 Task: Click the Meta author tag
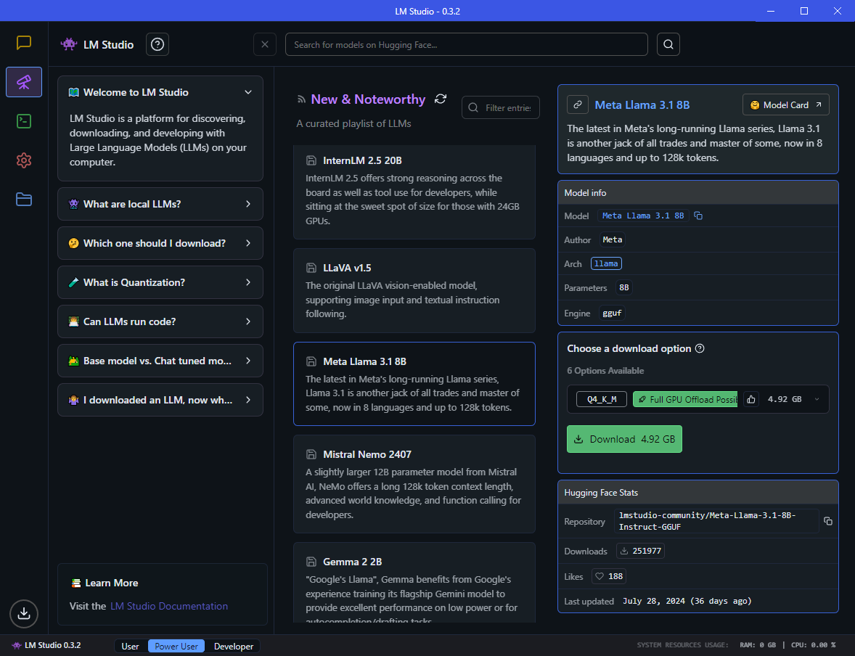613,239
